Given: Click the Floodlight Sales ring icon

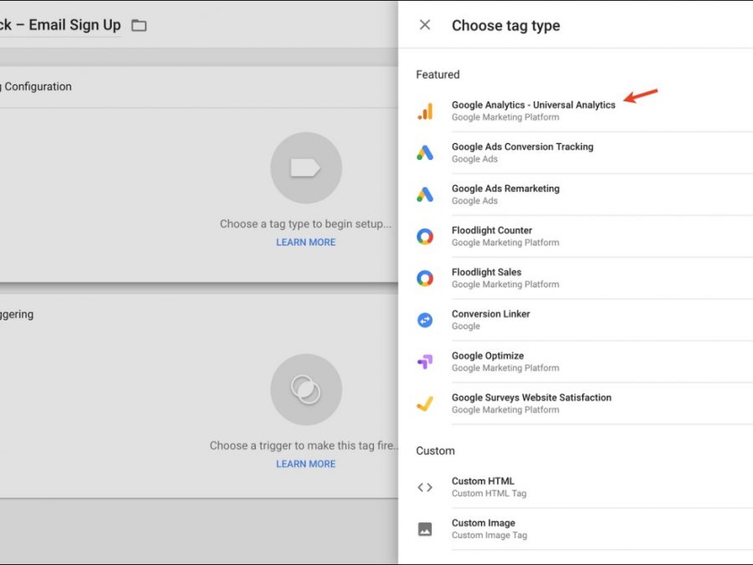Looking at the screenshot, I should pos(425,279).
